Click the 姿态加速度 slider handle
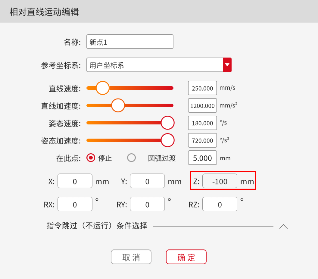This screenshot has width=318, height=279. (168, 140)
